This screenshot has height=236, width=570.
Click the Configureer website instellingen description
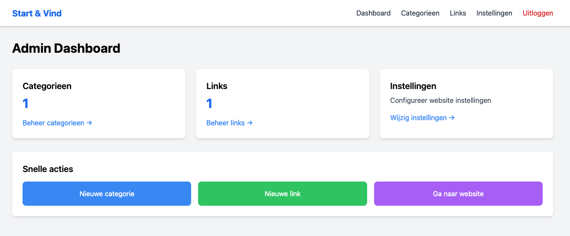click(x=440, y=100)
